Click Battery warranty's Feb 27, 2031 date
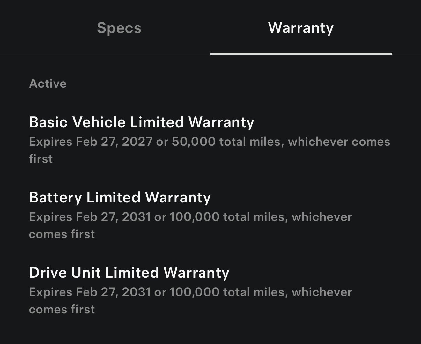 tap(114, 217)
